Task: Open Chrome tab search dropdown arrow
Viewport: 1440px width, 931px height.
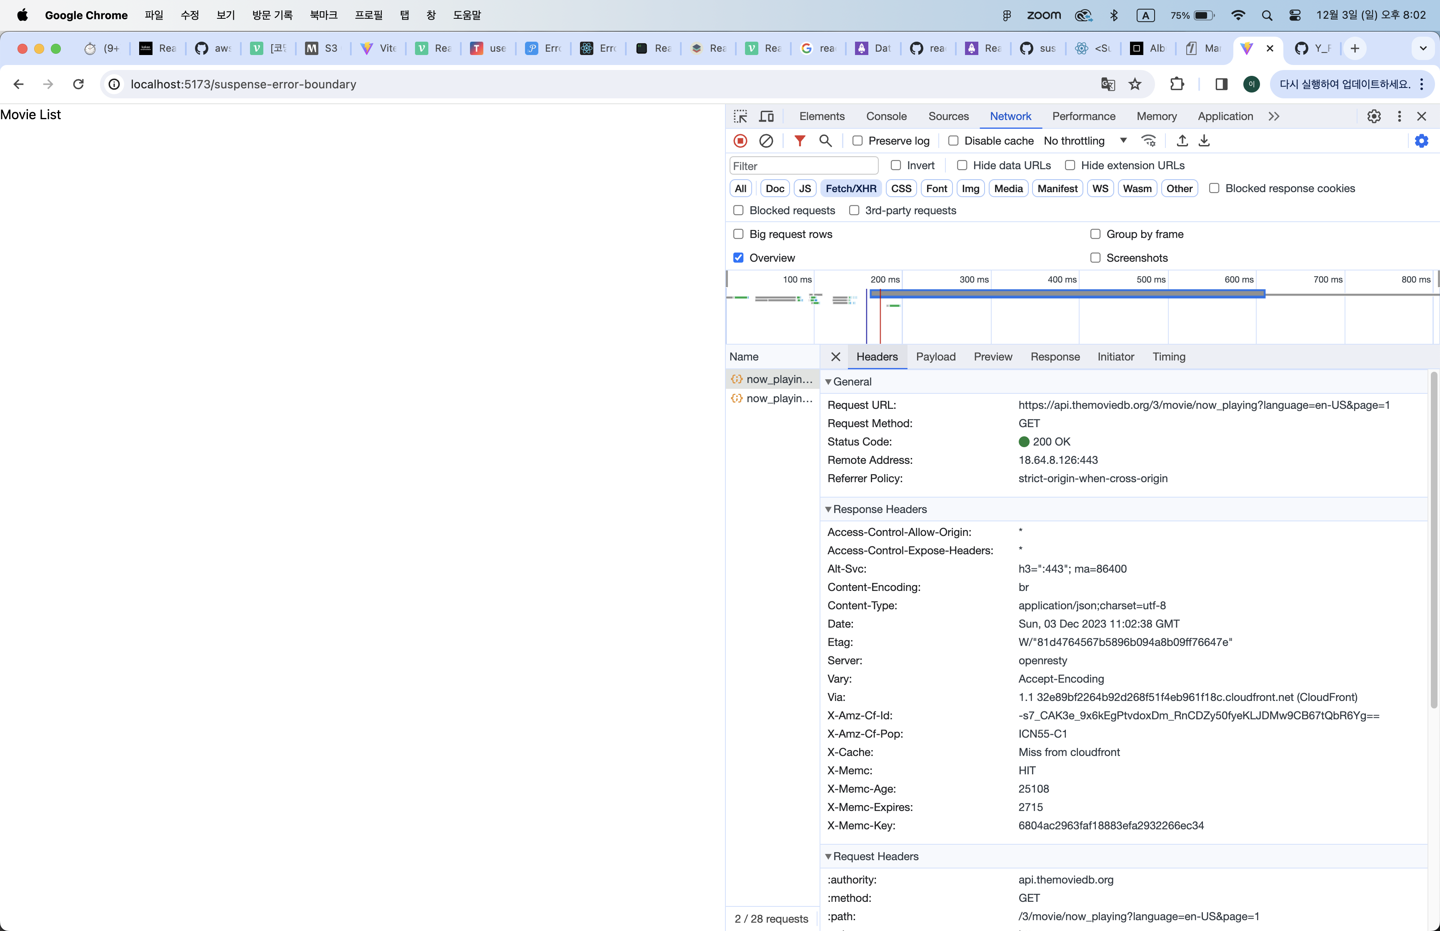Action: (x=1423, y=48)
